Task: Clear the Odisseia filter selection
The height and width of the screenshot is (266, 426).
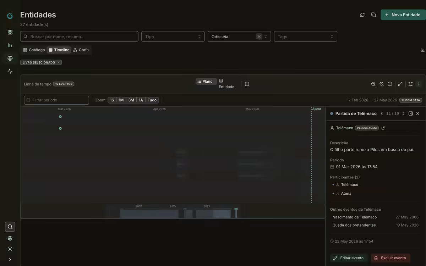Action: (259, 37)
